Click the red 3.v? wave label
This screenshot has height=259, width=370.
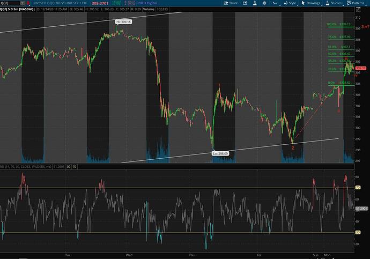point(365,27)
